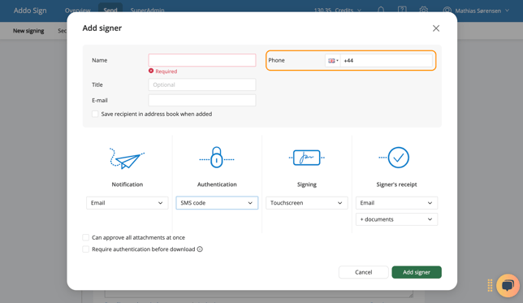Click the notifications bell icon
Viewport: 523px width, 303px height.
381,10
